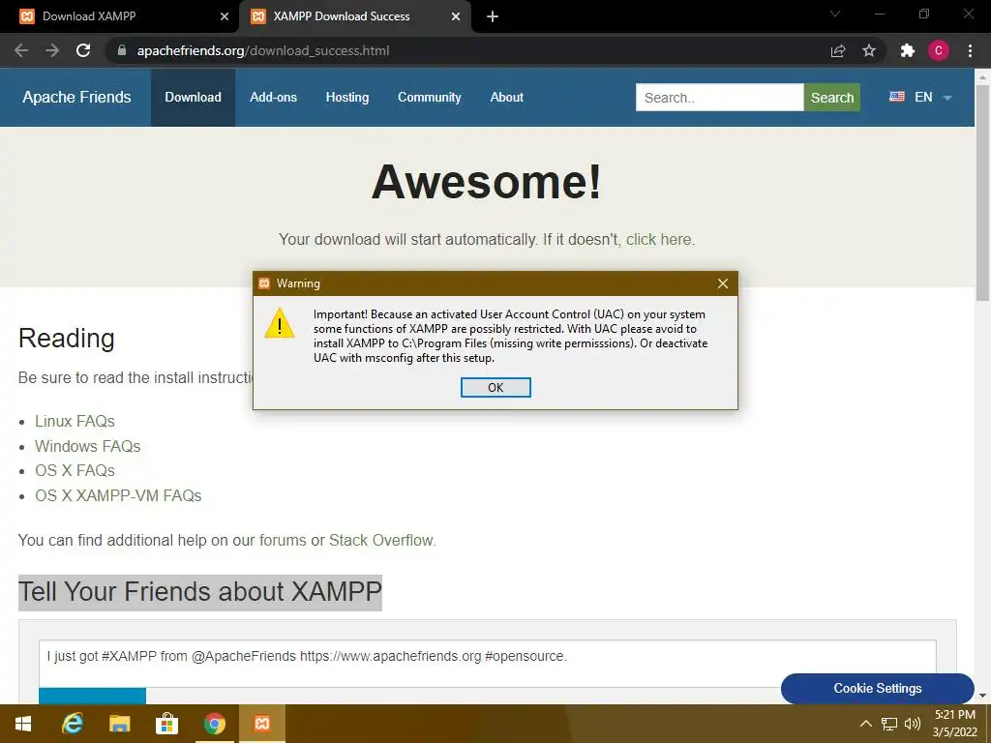The height and width of the screenshot is (743, 991).
Task: Bookmark this page with star
Action: pos(869,50)
